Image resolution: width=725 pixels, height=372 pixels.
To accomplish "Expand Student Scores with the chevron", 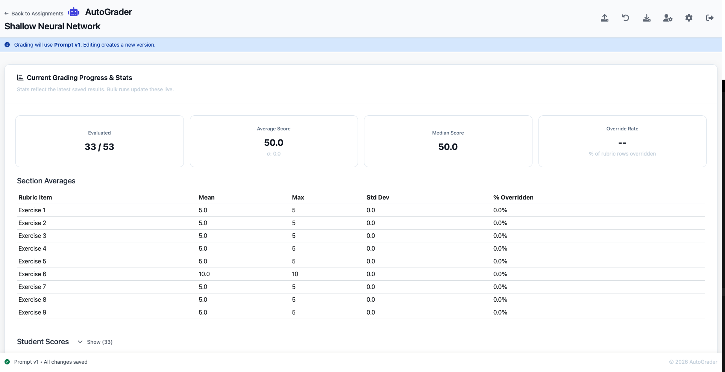I will (x=80, y=342).
